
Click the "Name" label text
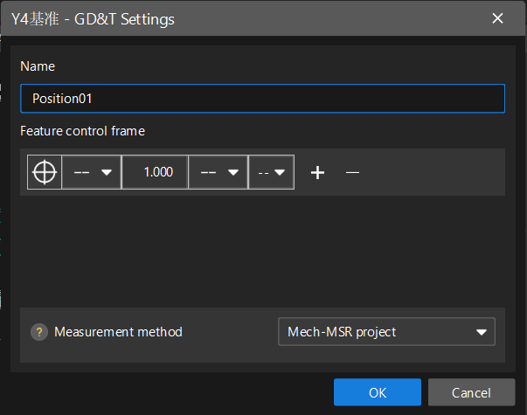point(37,66)
